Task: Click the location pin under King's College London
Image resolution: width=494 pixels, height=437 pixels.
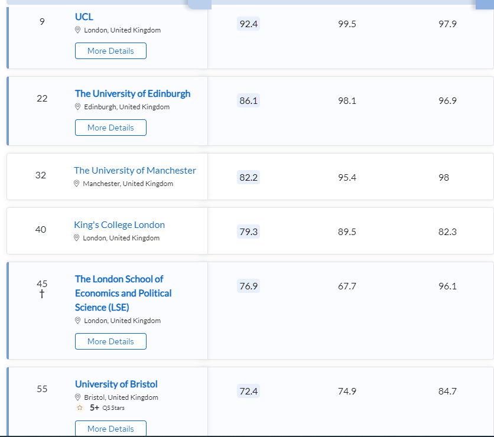Action: point(76,238)
